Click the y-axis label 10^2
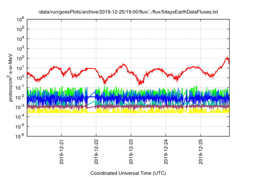 coord(20,58)
